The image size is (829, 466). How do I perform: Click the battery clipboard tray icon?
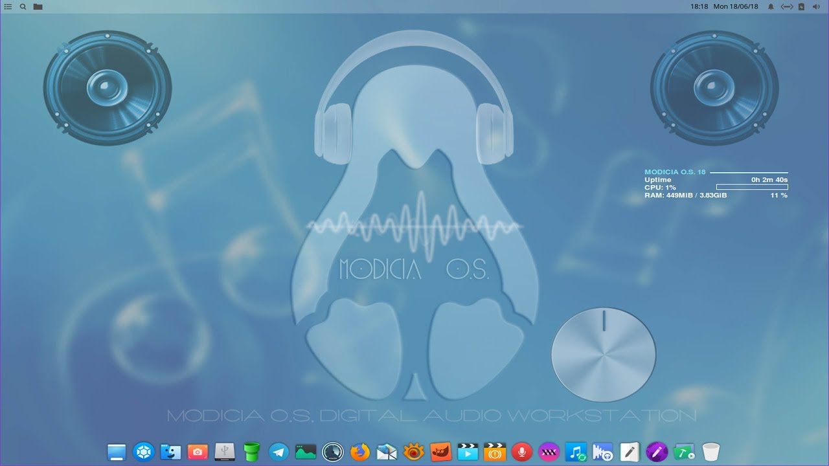(802, 6)
